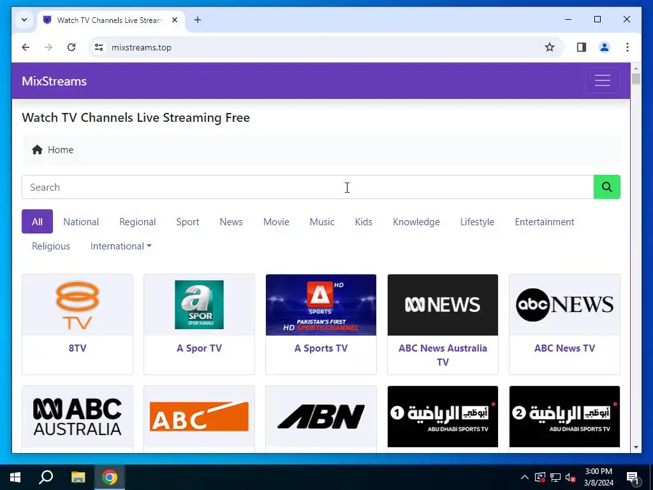Screen dimensions: 653x490
Task: Open a new browser tab
Action: click(198, 20)
